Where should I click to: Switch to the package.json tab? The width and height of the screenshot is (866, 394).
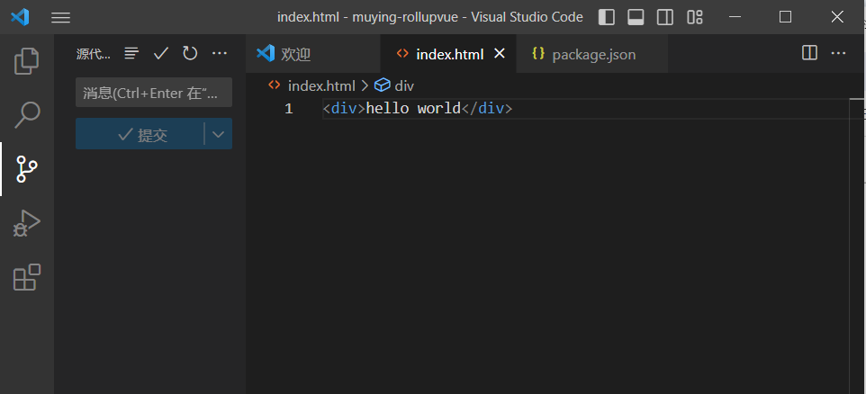pos(593,54)
